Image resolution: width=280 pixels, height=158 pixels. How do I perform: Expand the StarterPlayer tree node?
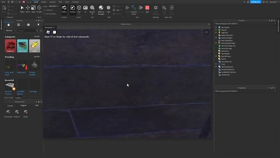tap(216, 56)
